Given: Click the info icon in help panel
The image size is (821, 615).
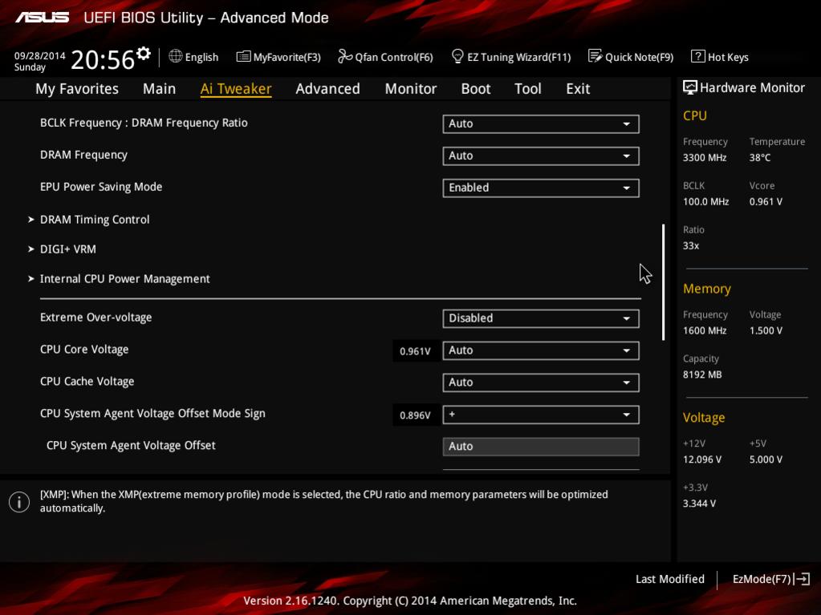Looking at the screenshot, I should [x=19, y=502].
